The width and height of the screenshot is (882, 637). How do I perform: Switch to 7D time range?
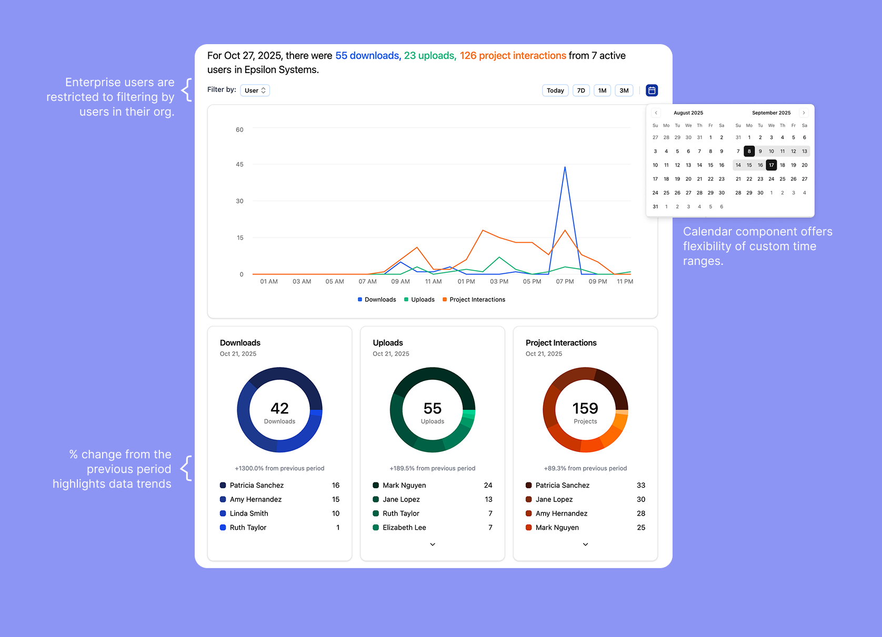(581, 90)
